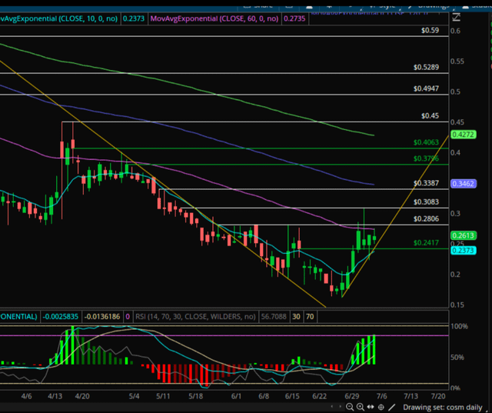Click the 7/20 date on time axis

[438, 396]
